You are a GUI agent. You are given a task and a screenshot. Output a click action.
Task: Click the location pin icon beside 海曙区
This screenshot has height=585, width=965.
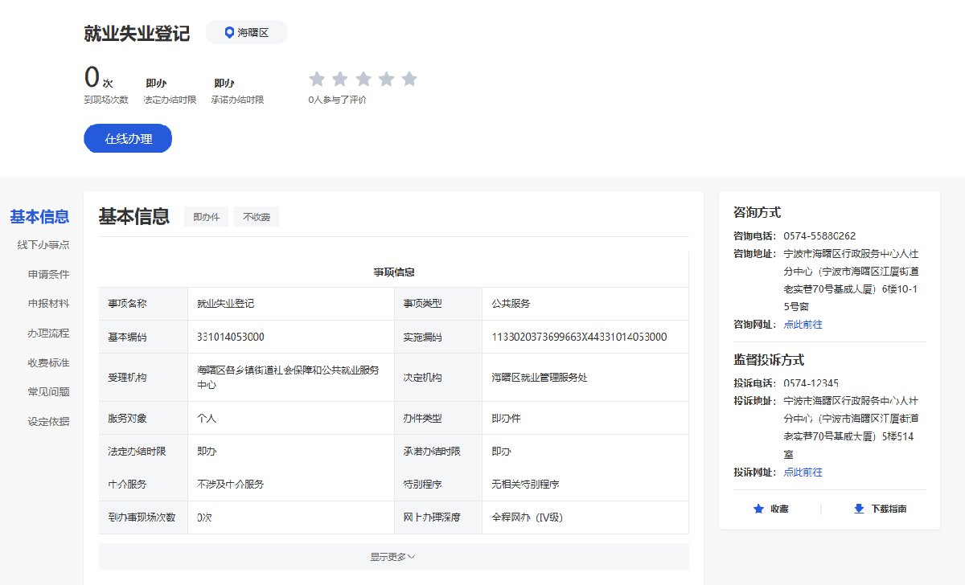(229, 33)
